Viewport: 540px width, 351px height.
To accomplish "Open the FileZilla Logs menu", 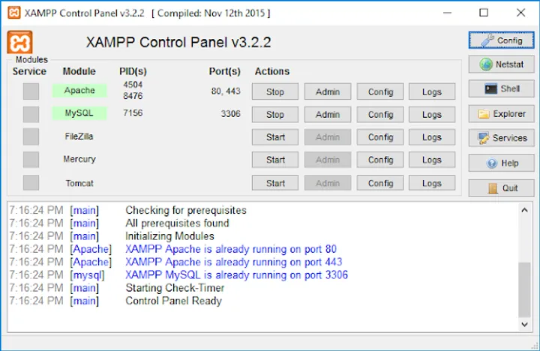I will click(x=432, y=137).
